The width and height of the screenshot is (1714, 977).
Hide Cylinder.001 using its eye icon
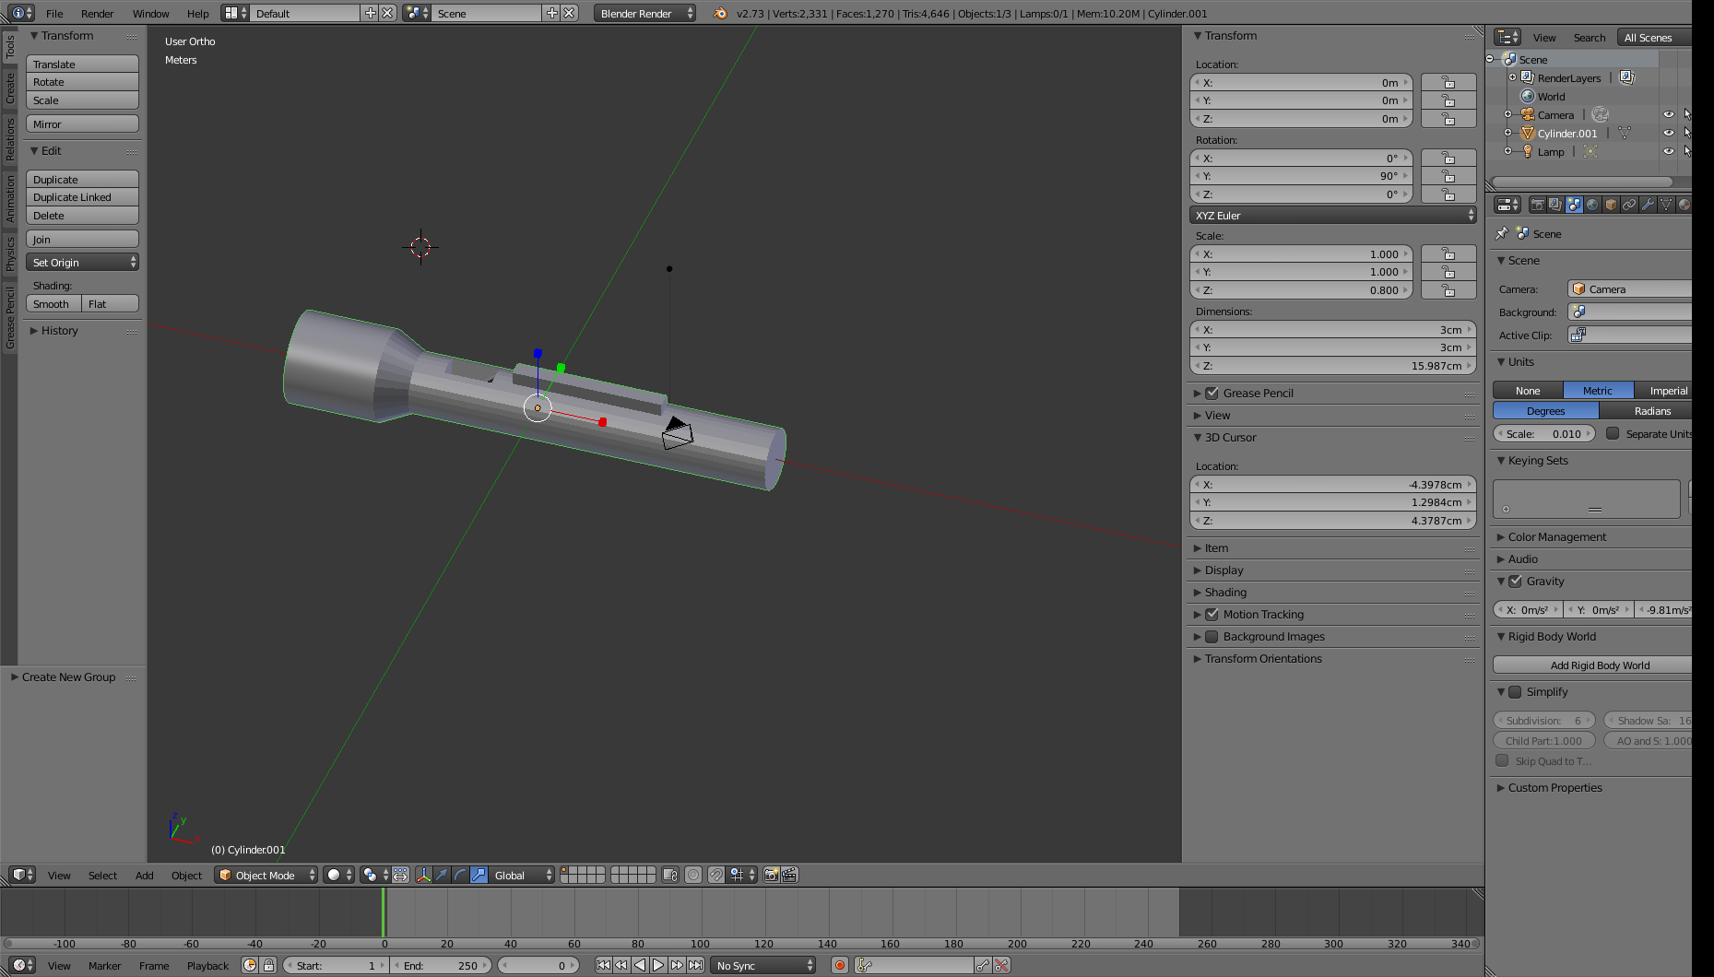pyautogui.click(x=1668, y=133)
